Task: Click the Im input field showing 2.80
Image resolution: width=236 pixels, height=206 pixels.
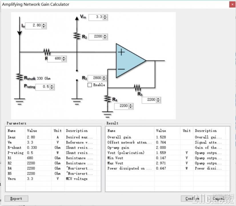Action: 34,26
